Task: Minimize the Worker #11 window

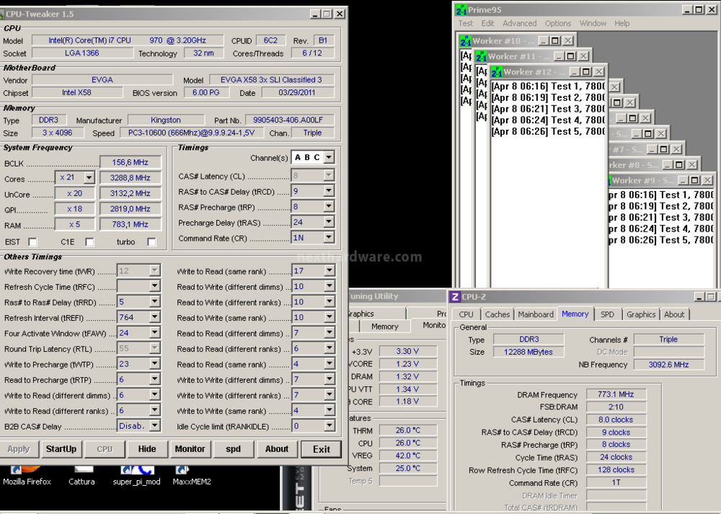Action: (x=559, y=56)
